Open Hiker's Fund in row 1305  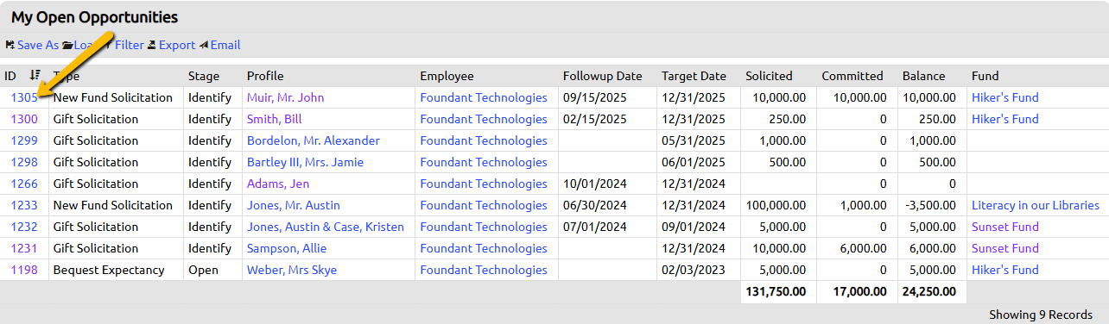[1005, 97]
